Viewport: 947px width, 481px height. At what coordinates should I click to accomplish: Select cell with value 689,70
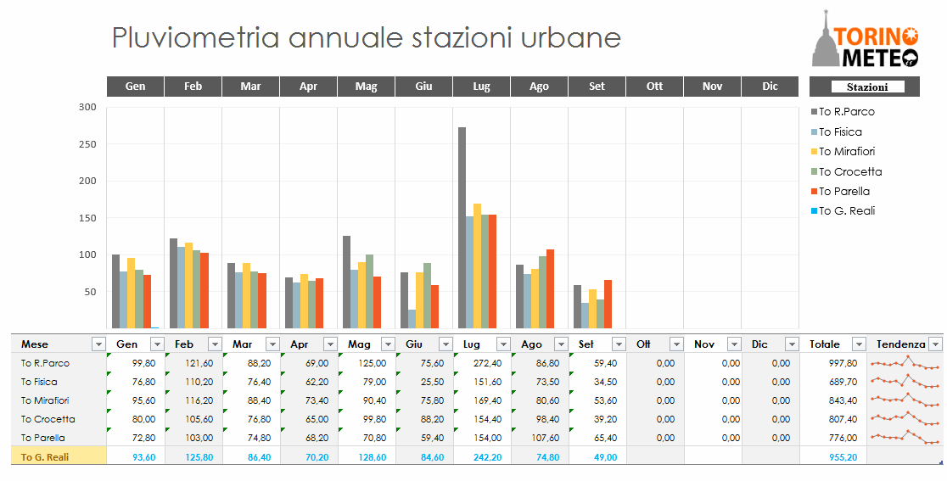tap(833, 382)
